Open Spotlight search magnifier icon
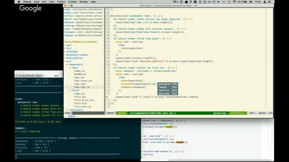Viewport: 289px width, 162px height. pos(229,2)
